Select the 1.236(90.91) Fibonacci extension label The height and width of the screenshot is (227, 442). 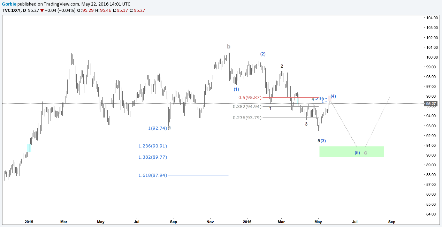coord(153,146)
